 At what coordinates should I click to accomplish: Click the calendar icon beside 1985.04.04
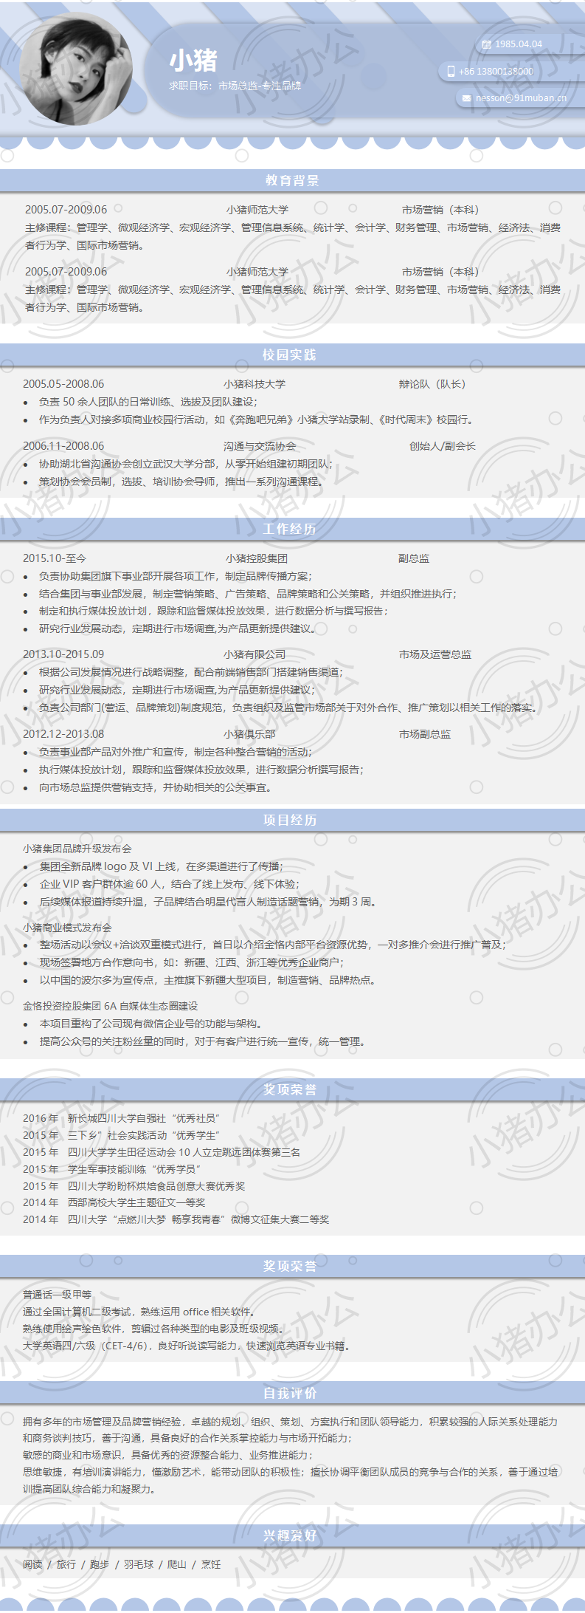click(486, 44)
